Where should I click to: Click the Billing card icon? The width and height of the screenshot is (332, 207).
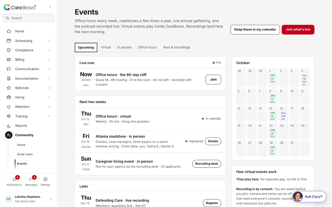coord(9,59)
